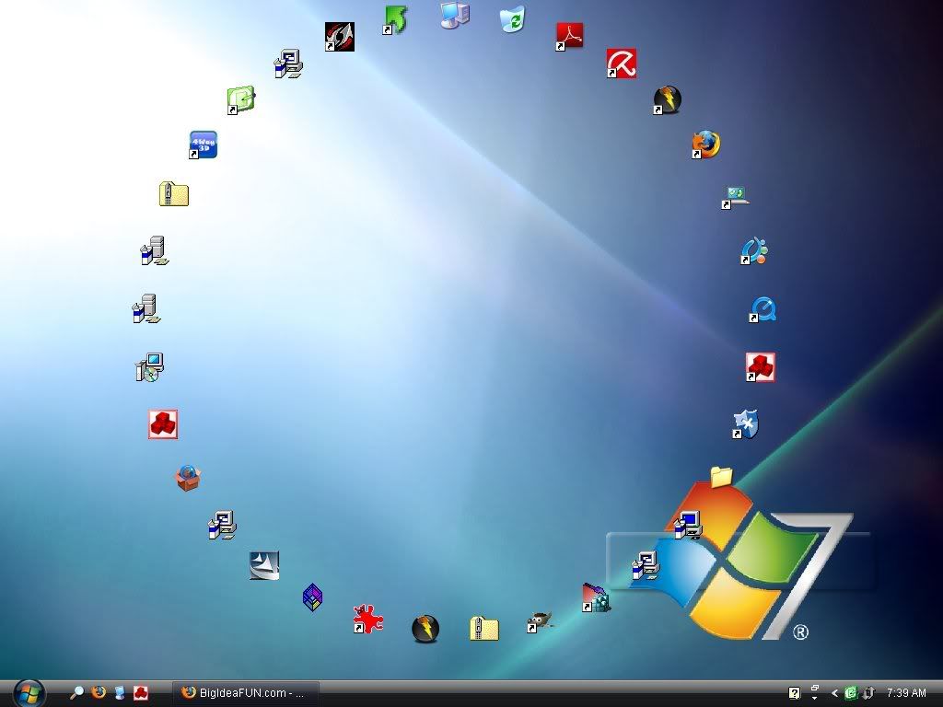Image resolution: width=943 pixels, height=707 pixels.
Task: Open the silver sail icon
Action: coord(264,565)
